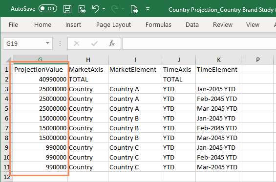Switch to the Data ribbon tab
Image resolution: width=276 pixels, height=182 pixels.
click(x=192, y=24)
